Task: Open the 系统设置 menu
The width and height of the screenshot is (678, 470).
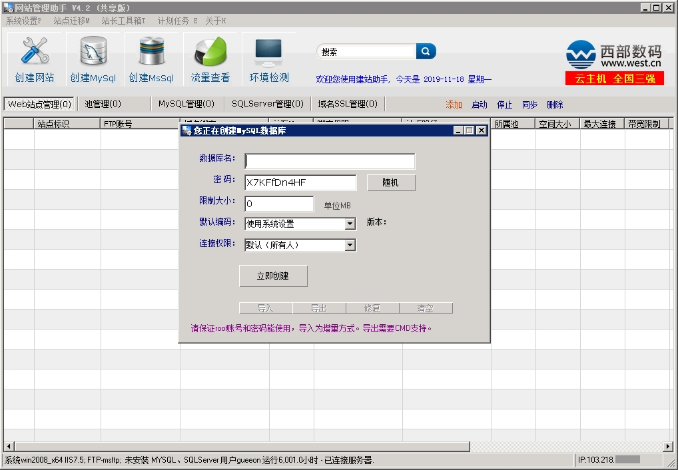Action: [23, 21]
